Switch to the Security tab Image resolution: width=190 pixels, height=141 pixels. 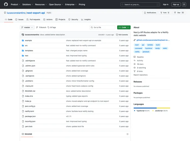pos(73,20)
